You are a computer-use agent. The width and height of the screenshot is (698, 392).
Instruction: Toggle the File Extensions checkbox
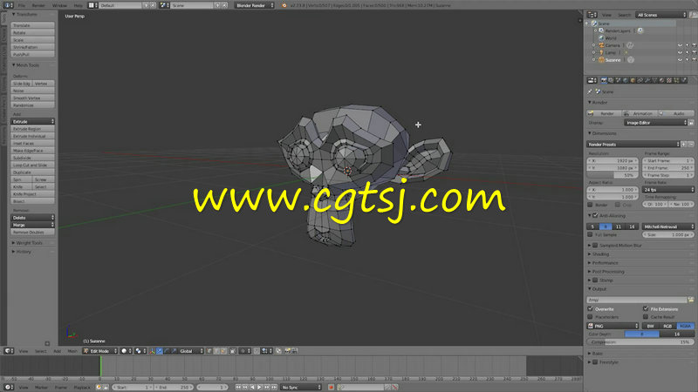[x=646, y=309]
